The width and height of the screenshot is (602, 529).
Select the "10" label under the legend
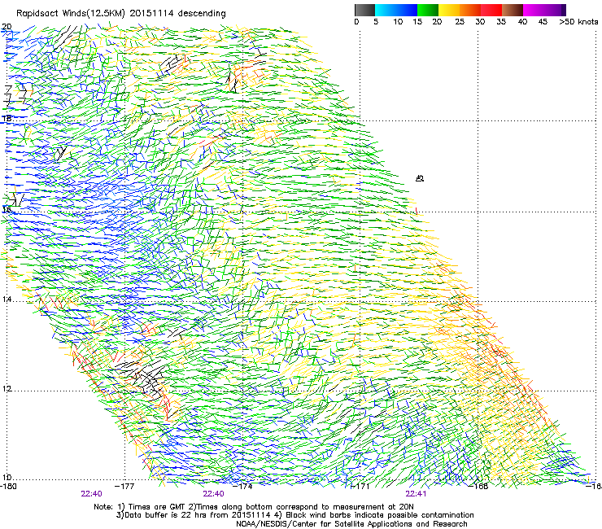coord(398,22)
